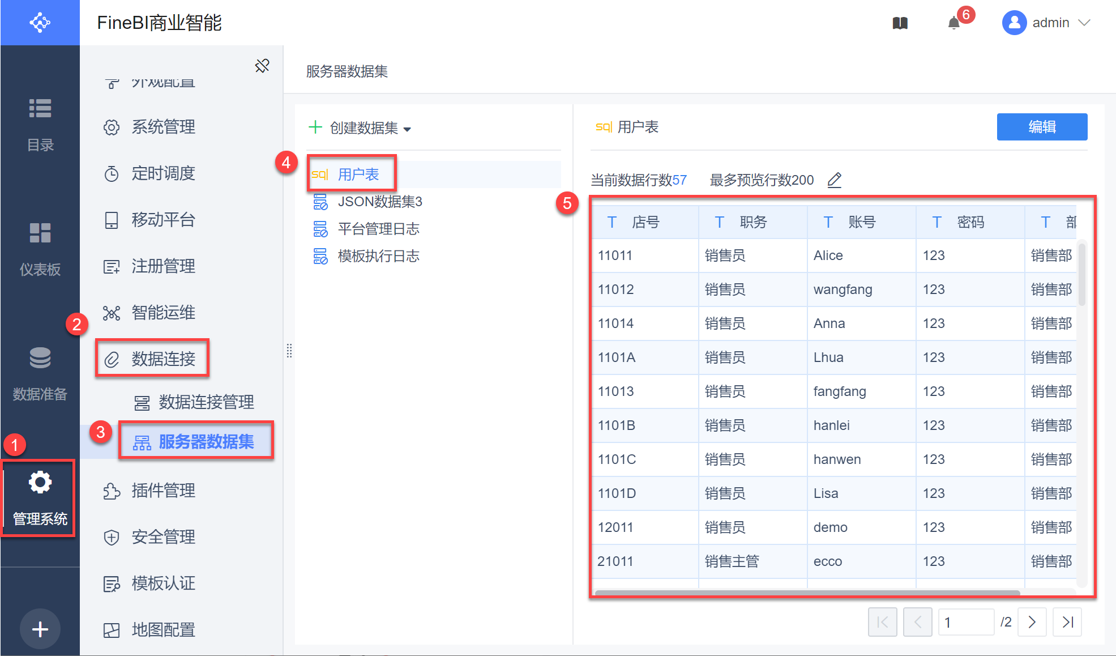
Task: Click the blue 编辑 button
Action: pos(1041,127)
